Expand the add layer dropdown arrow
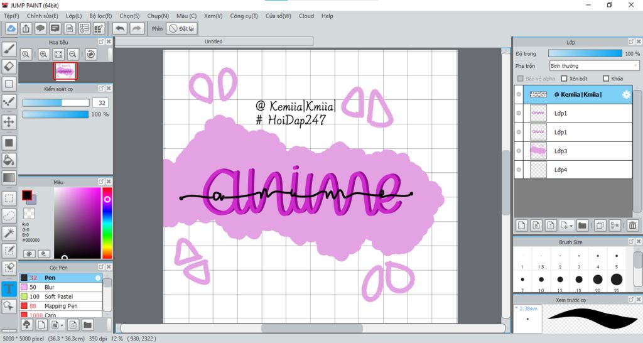643x343 pixels. click(x=570, y=225)
